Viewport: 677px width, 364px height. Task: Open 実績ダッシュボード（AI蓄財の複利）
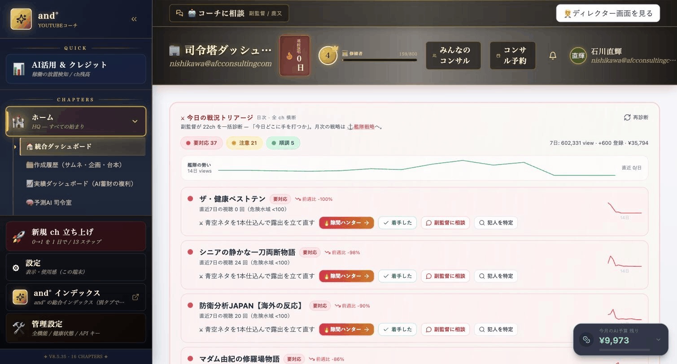click(x=80, y=184)
